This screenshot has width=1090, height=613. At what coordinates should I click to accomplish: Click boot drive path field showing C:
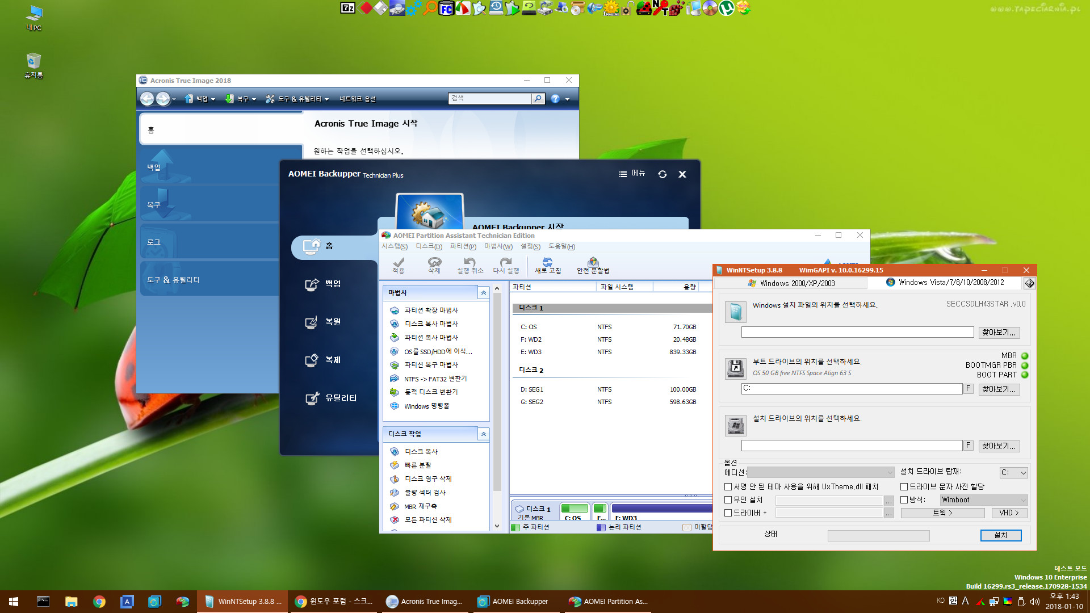point(852,389)
